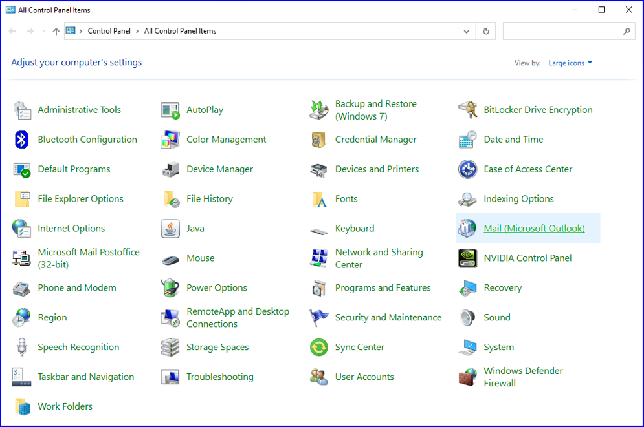The image size is (644, 427).
Task: Click the Security and Maintenance flag icon
Action: point(318,317)
